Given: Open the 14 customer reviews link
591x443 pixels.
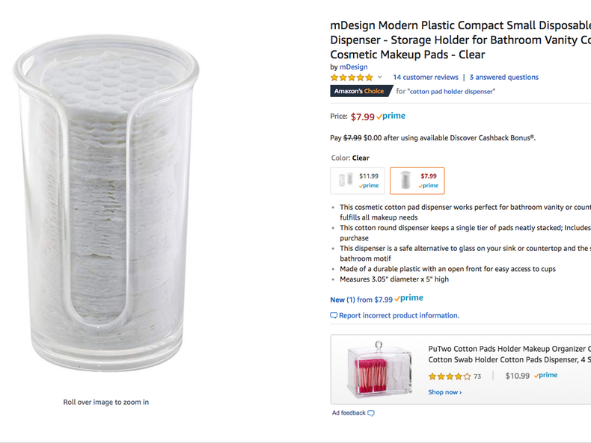Looking at the screenshot, I should pyautogui.click(x=426, y=78).
